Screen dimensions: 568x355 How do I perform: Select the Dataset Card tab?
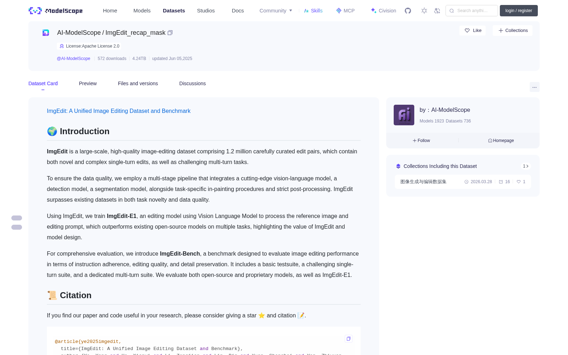(43, 83)
